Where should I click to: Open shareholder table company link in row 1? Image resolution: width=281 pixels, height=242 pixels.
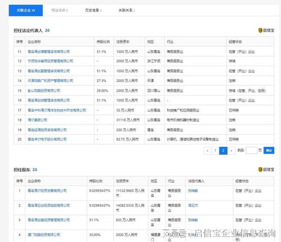[47, 191]
